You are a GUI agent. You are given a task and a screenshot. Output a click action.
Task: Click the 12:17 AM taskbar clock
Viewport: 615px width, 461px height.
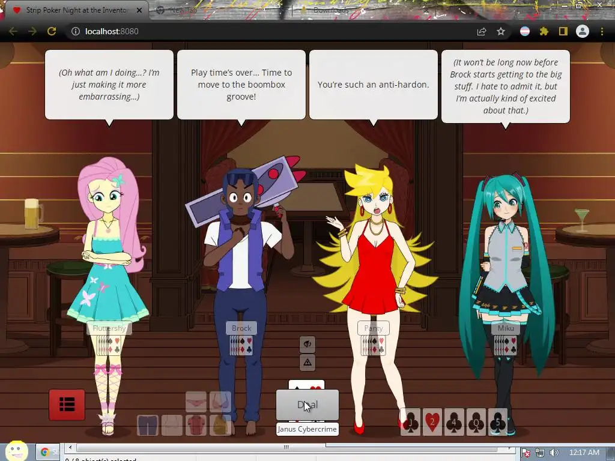click(584, 453)
